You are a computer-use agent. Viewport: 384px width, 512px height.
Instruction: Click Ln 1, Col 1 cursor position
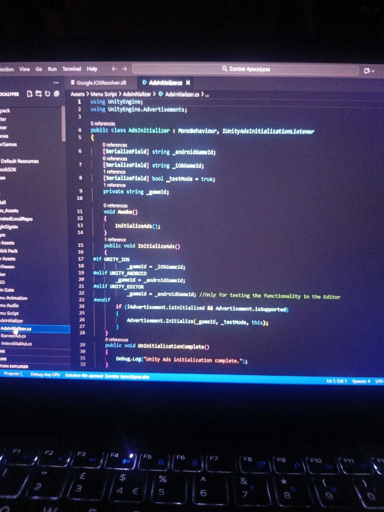tap(336, 381)
